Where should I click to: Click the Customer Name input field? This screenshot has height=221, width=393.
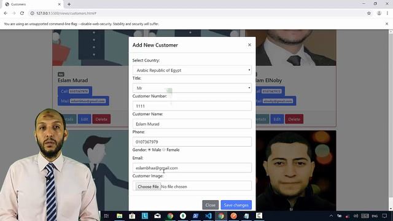[x=192, y=124]
